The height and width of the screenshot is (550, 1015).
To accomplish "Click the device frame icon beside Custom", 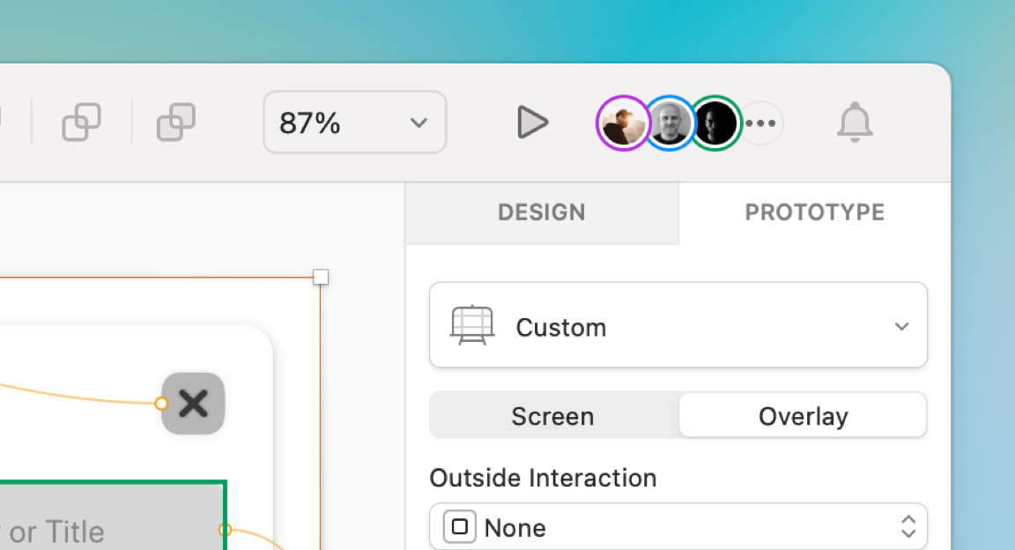I will (471, 324).
